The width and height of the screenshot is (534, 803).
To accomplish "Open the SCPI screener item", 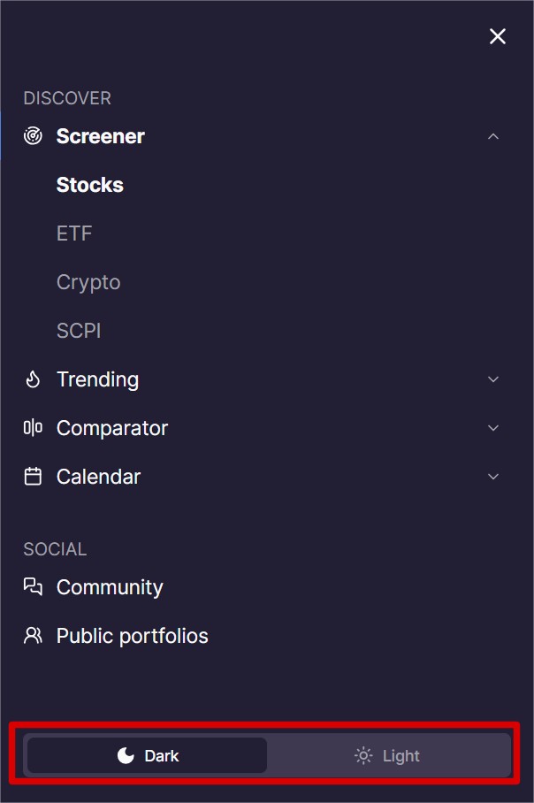I will tap(79, 331).
